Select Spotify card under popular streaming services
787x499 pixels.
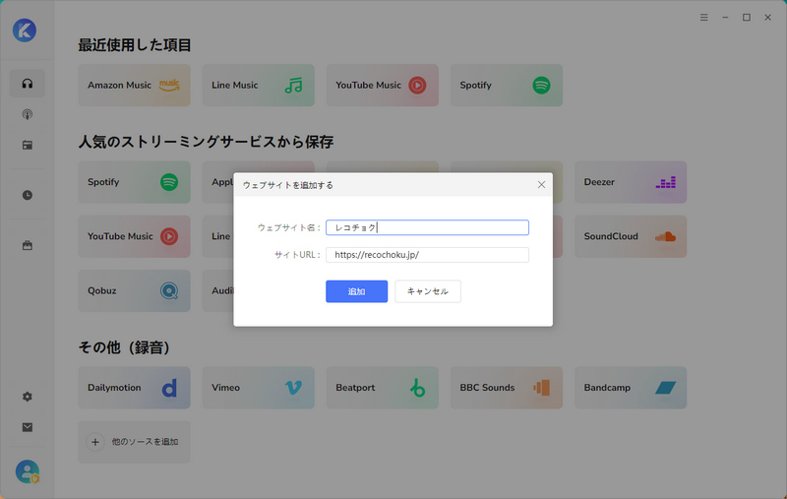point(134,182)
